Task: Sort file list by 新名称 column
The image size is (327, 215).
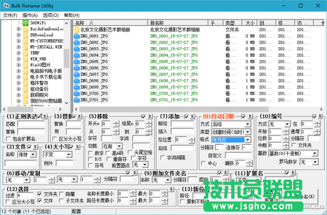Action: click(178, 22)
